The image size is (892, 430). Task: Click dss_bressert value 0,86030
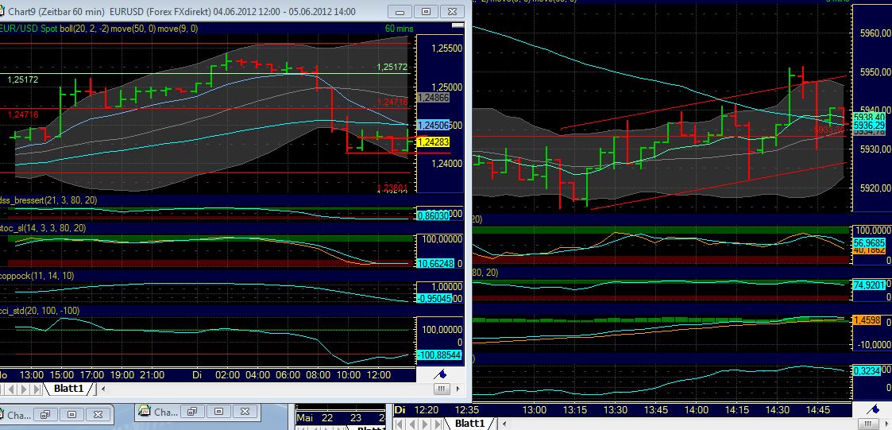coord(434,217)
